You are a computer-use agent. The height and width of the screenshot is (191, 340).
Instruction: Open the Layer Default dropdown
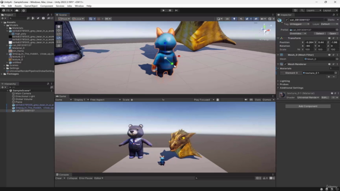point(329,24)
